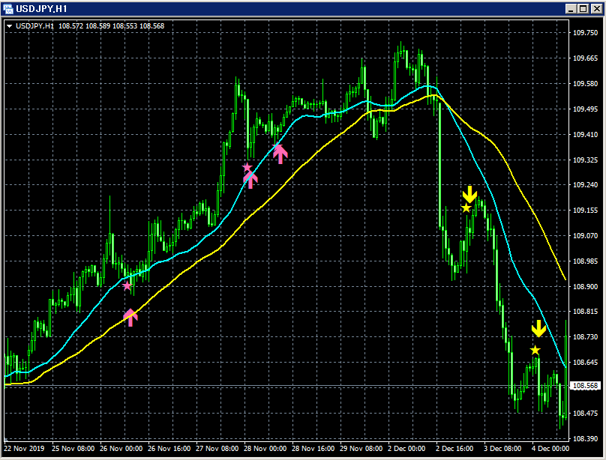The height and width of the screenshot is (460, 606).
Task: Click the pink star near 28 Nov 00:00
Action: tap(247, 168)
